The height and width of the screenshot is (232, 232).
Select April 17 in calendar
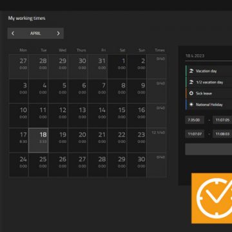pyautogui.click(x=19, y=140)
